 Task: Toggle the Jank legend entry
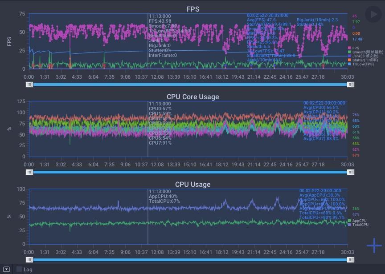[x=363, y=56]
